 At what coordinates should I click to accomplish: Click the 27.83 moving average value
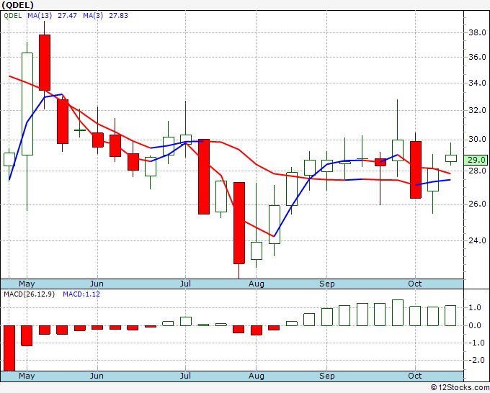click(118, 16)
